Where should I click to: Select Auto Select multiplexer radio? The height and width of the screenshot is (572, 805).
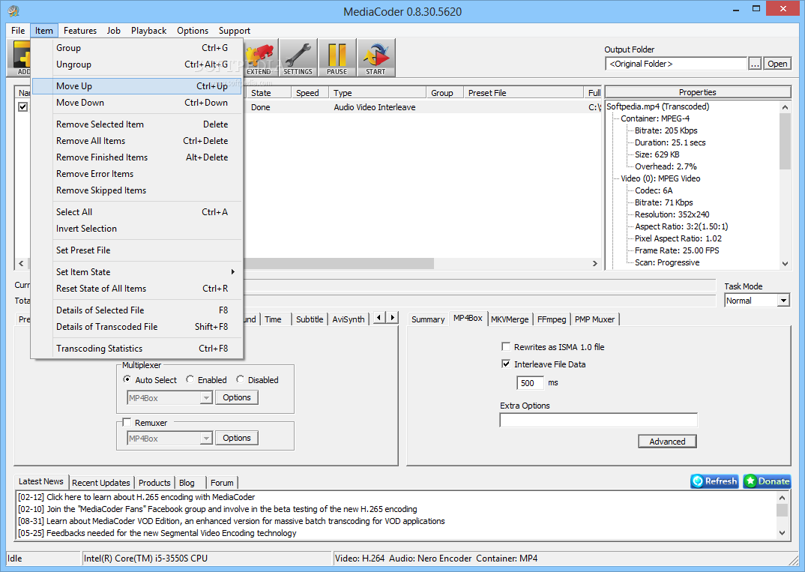click(127, 379)
